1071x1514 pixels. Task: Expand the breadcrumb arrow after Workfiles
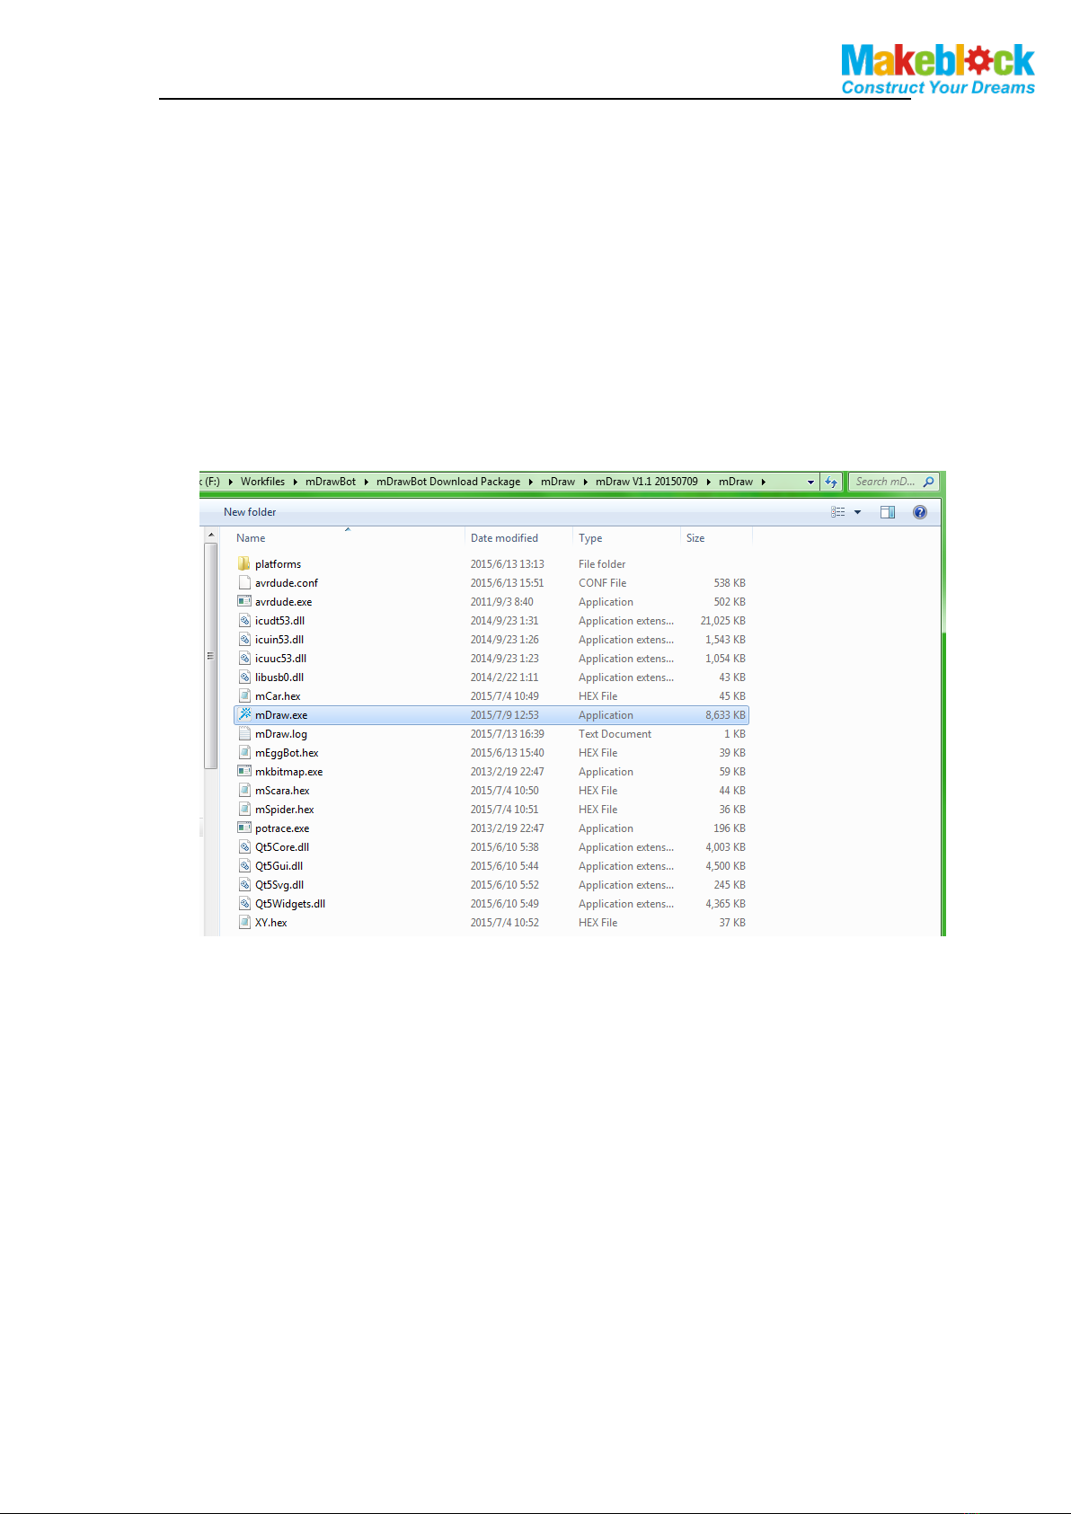click(295, 482)
